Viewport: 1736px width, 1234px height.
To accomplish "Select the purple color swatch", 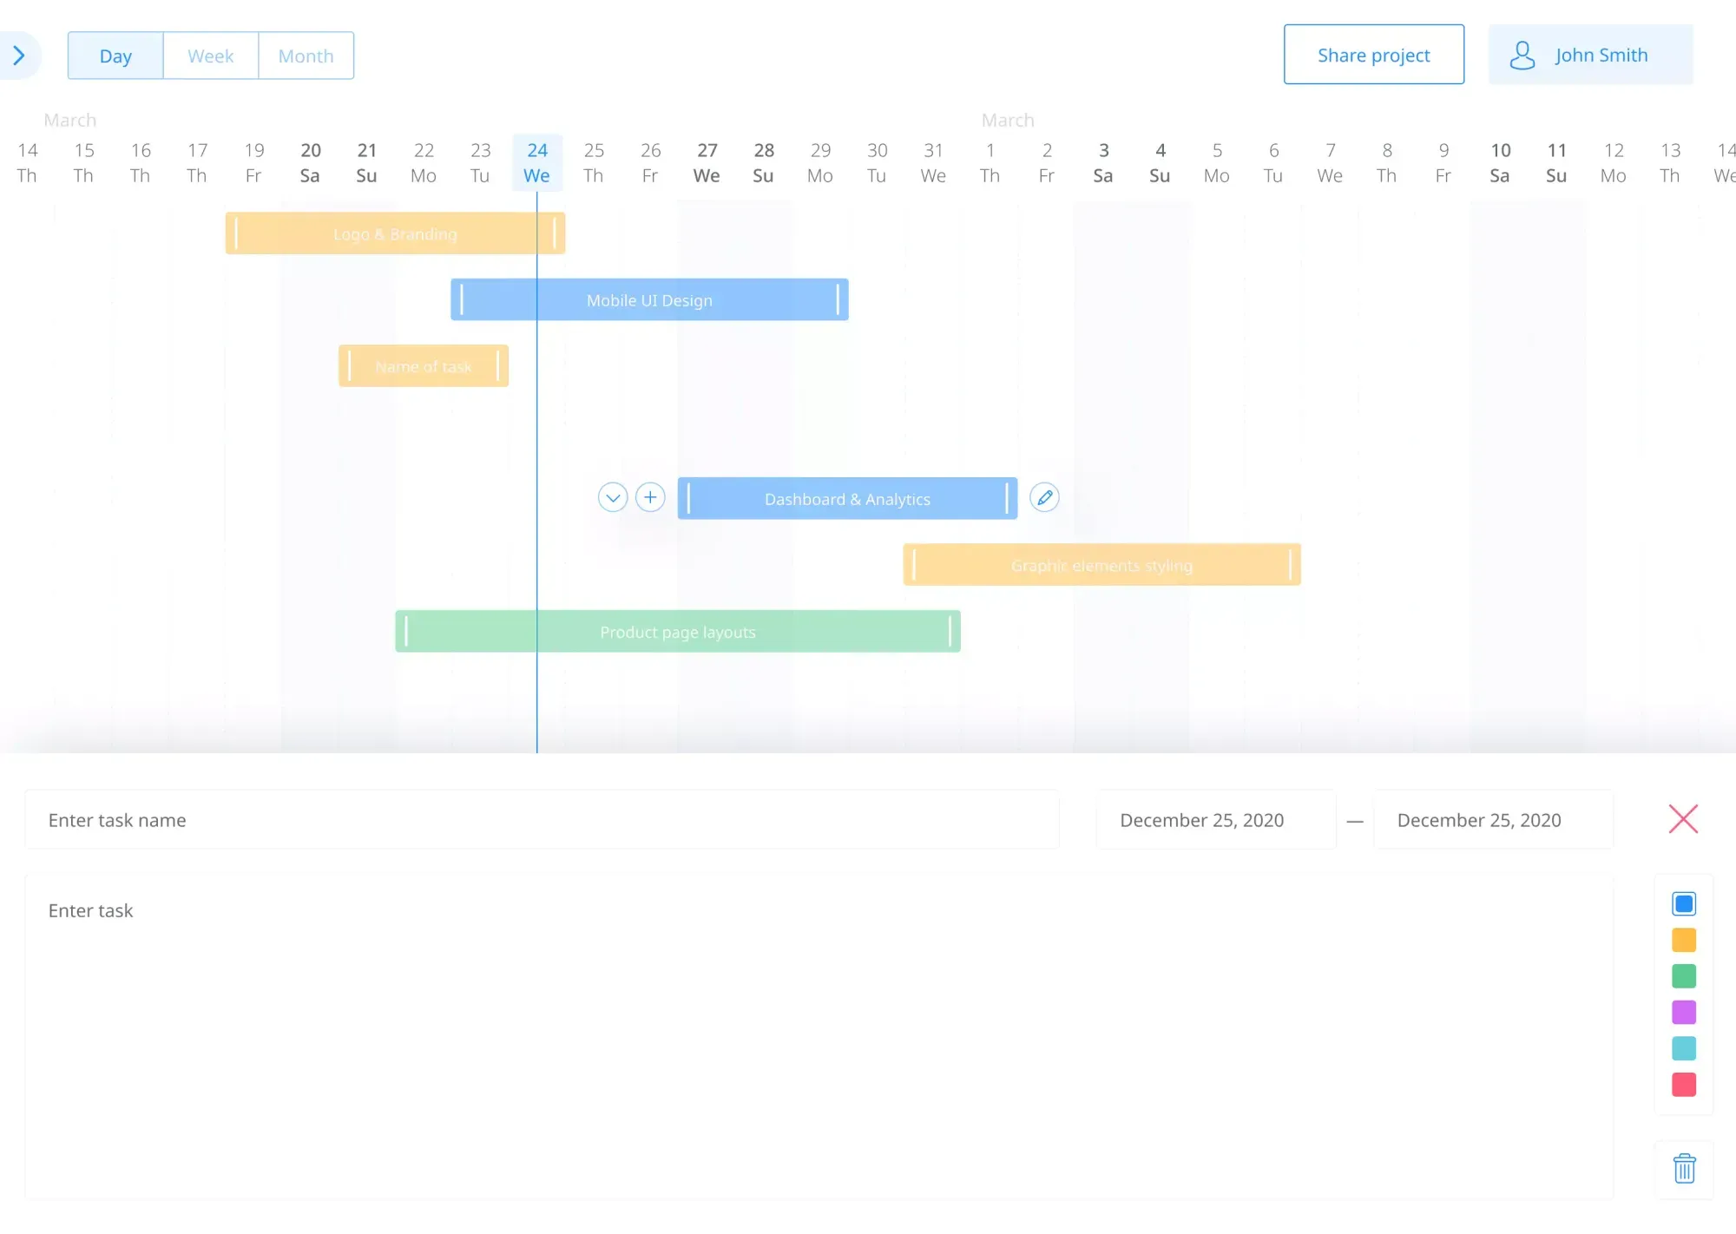I will pos(1683,1012).
